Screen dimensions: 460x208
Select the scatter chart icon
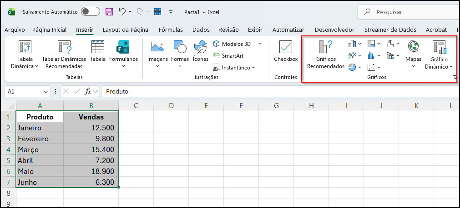pyautogui.click(x=371, y=67)
